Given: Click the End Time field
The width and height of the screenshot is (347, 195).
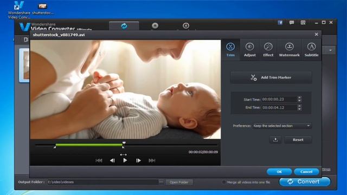Looking at the screenshot, I should [x=279, y=108].
